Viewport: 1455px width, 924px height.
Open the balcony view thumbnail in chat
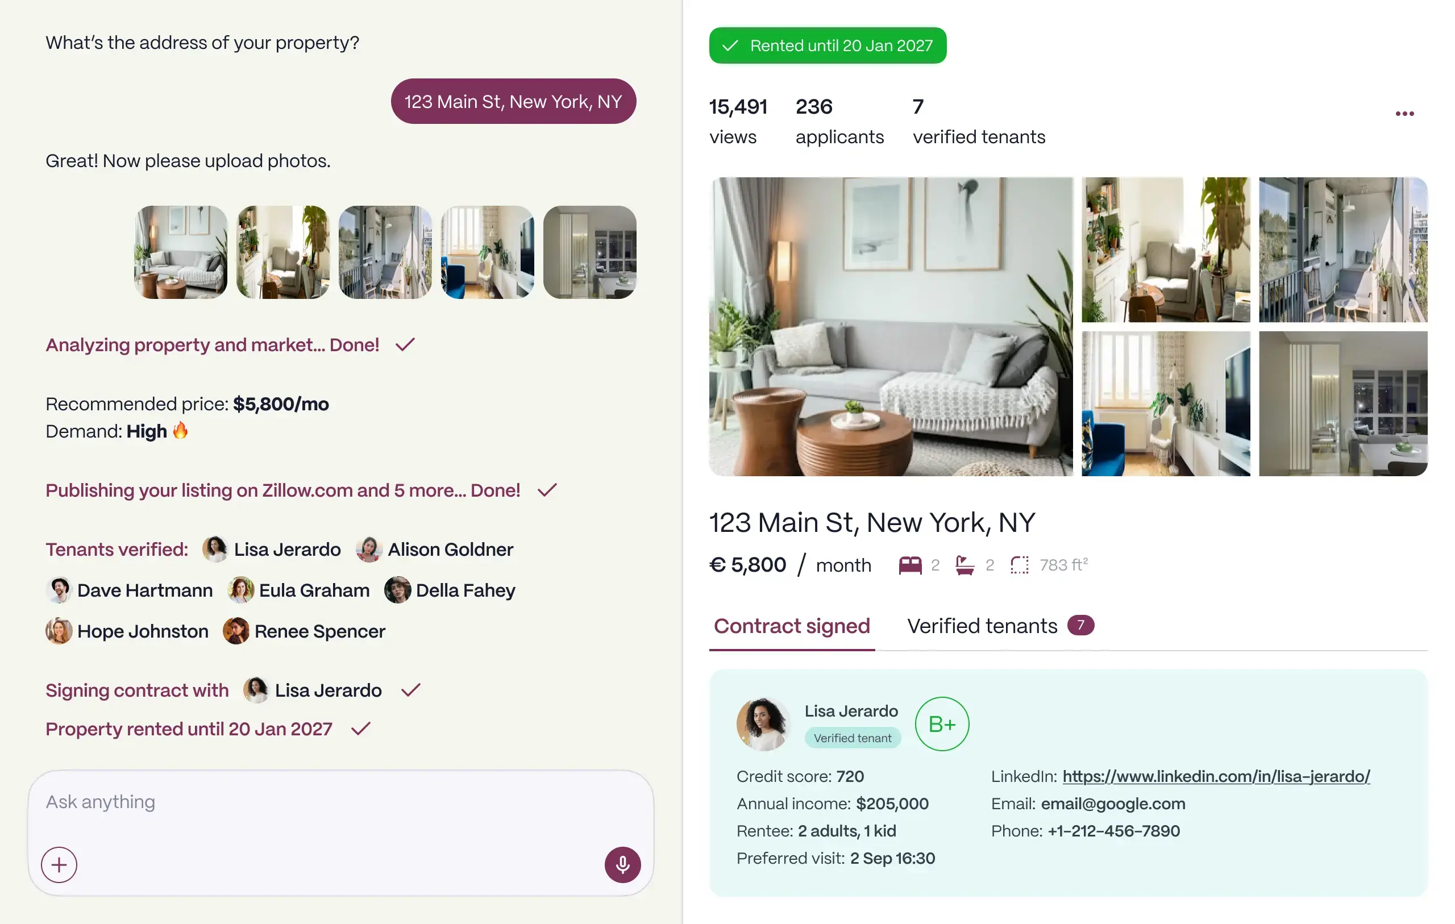(385, 252)
